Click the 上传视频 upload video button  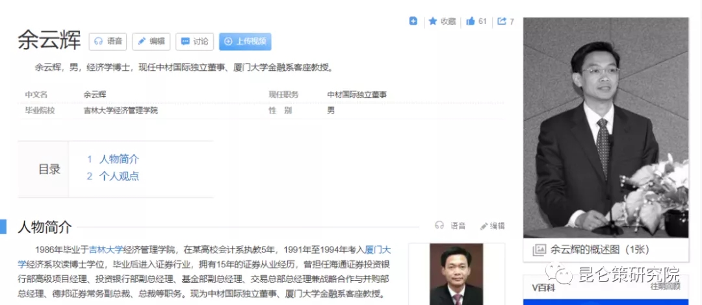tap(244, 41)
